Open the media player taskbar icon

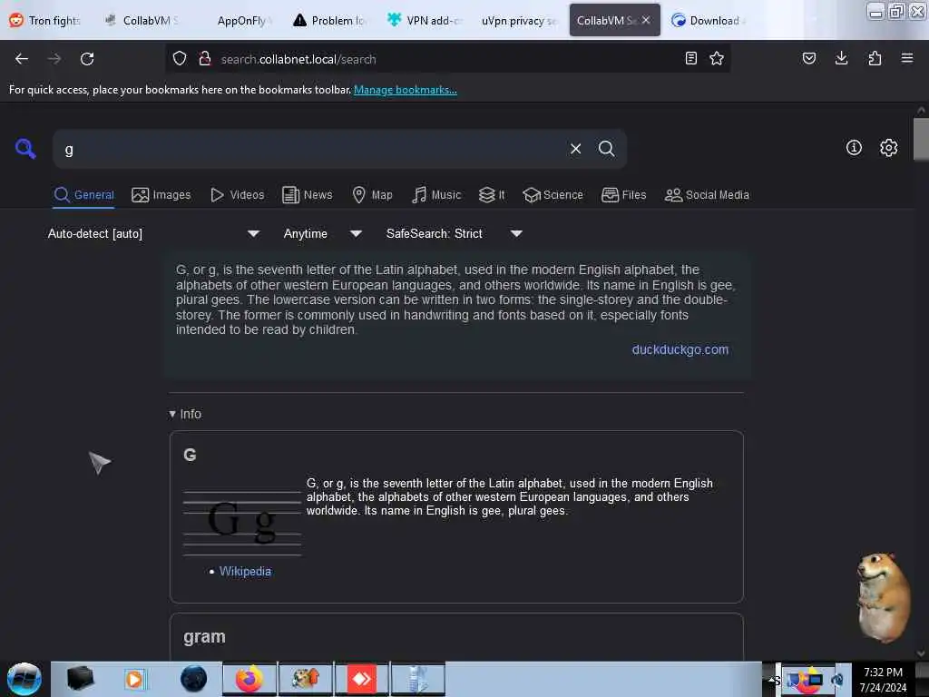click(x=135, y=679)
